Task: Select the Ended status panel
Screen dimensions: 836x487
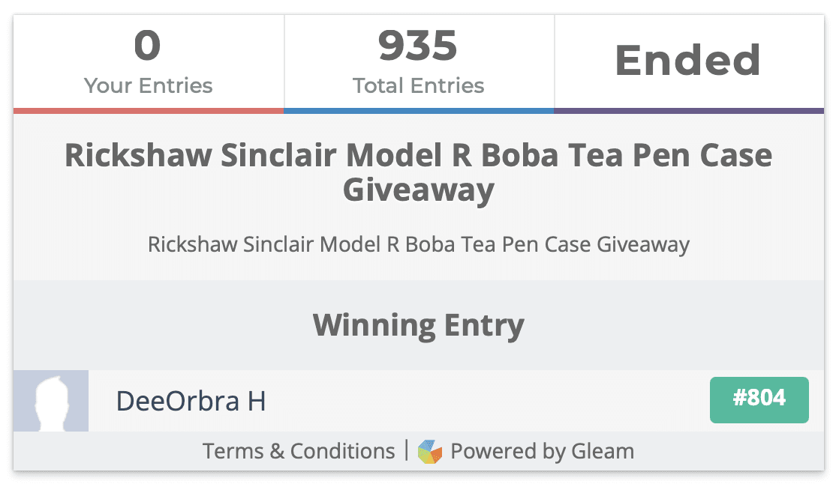Action: (689, 61)
